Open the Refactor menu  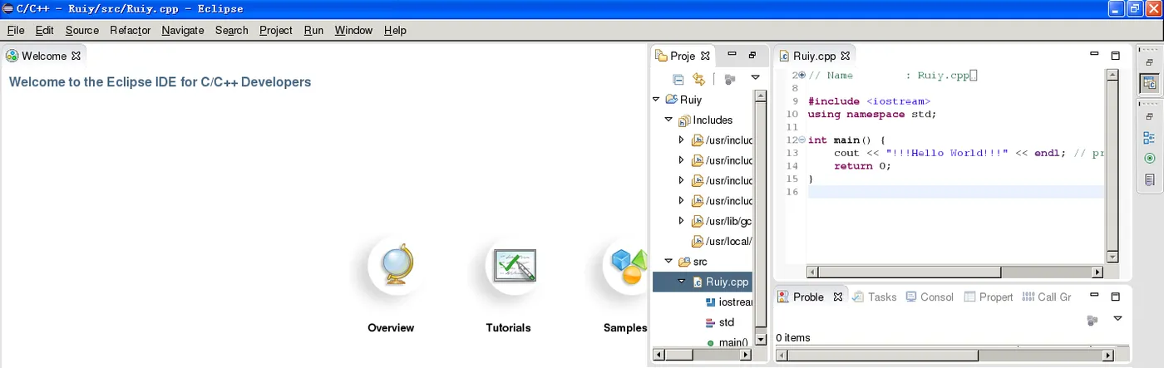(130, 30)
